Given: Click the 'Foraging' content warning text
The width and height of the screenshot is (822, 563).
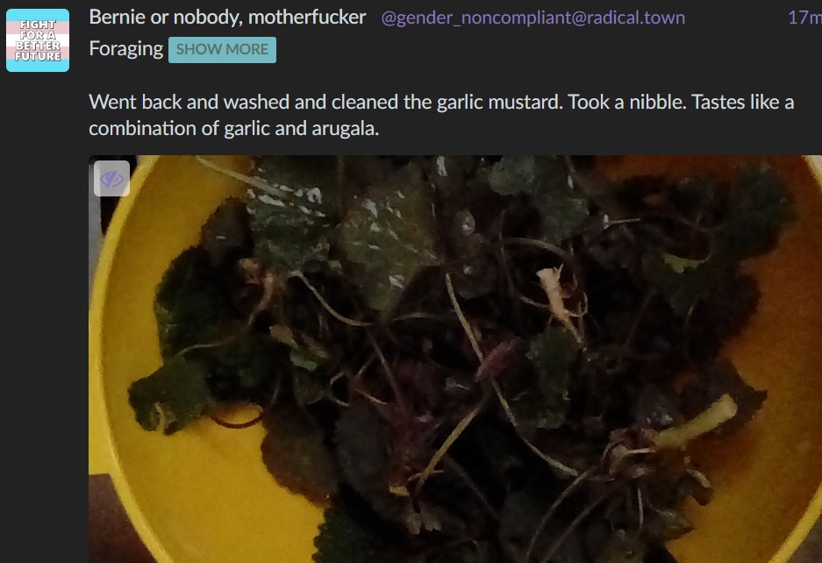Looking at the screenshot, I should point(126,49).
